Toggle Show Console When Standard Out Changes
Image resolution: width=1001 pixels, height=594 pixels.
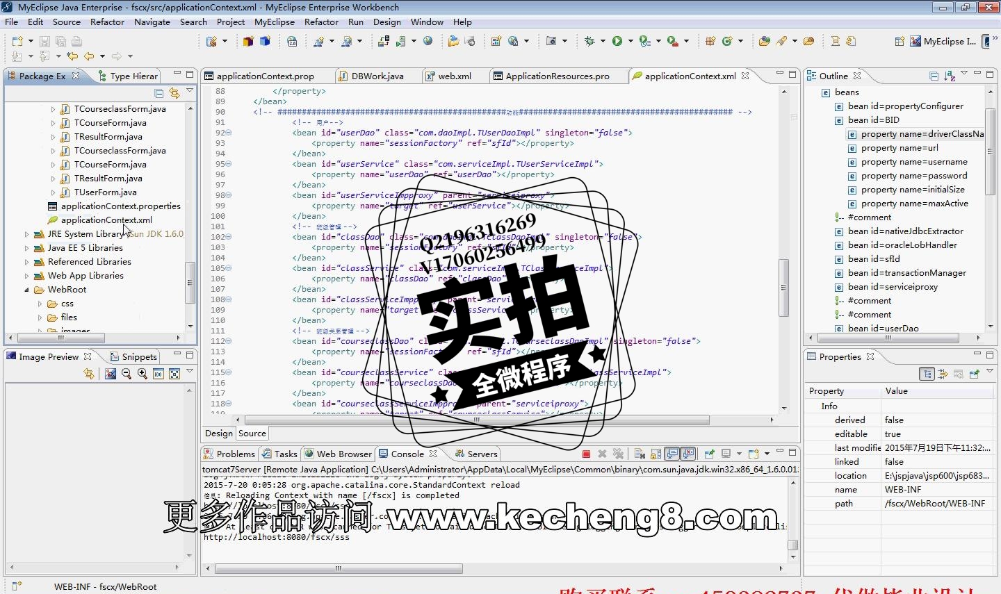tap(672, 454)
